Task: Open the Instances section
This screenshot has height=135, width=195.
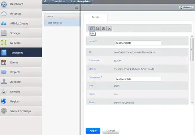Action: click(x=21, y=14)
